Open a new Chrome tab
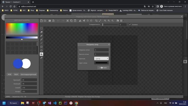The width and height of the screenshot is (188, 106). point(33,2)
